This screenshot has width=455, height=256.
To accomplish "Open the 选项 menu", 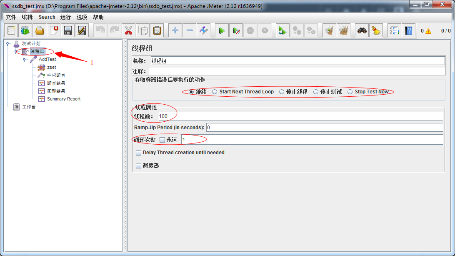I will (82, 17).
